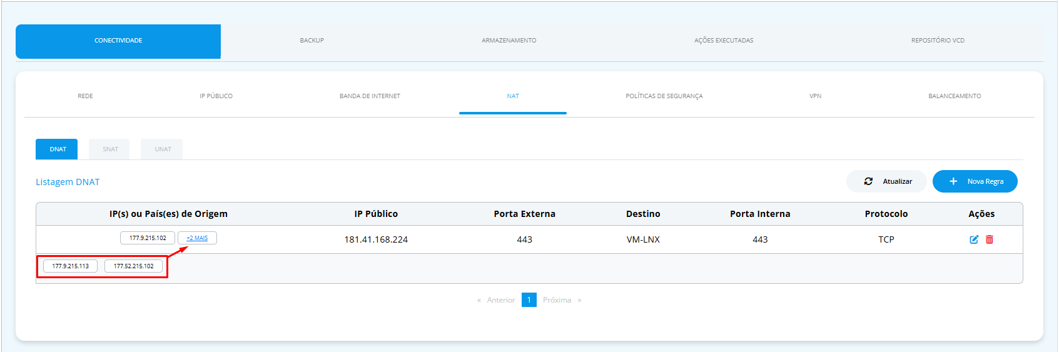Screen dimensions: 1059x352
Task: Open the Armazenamento tab
Action: (509, 41)
